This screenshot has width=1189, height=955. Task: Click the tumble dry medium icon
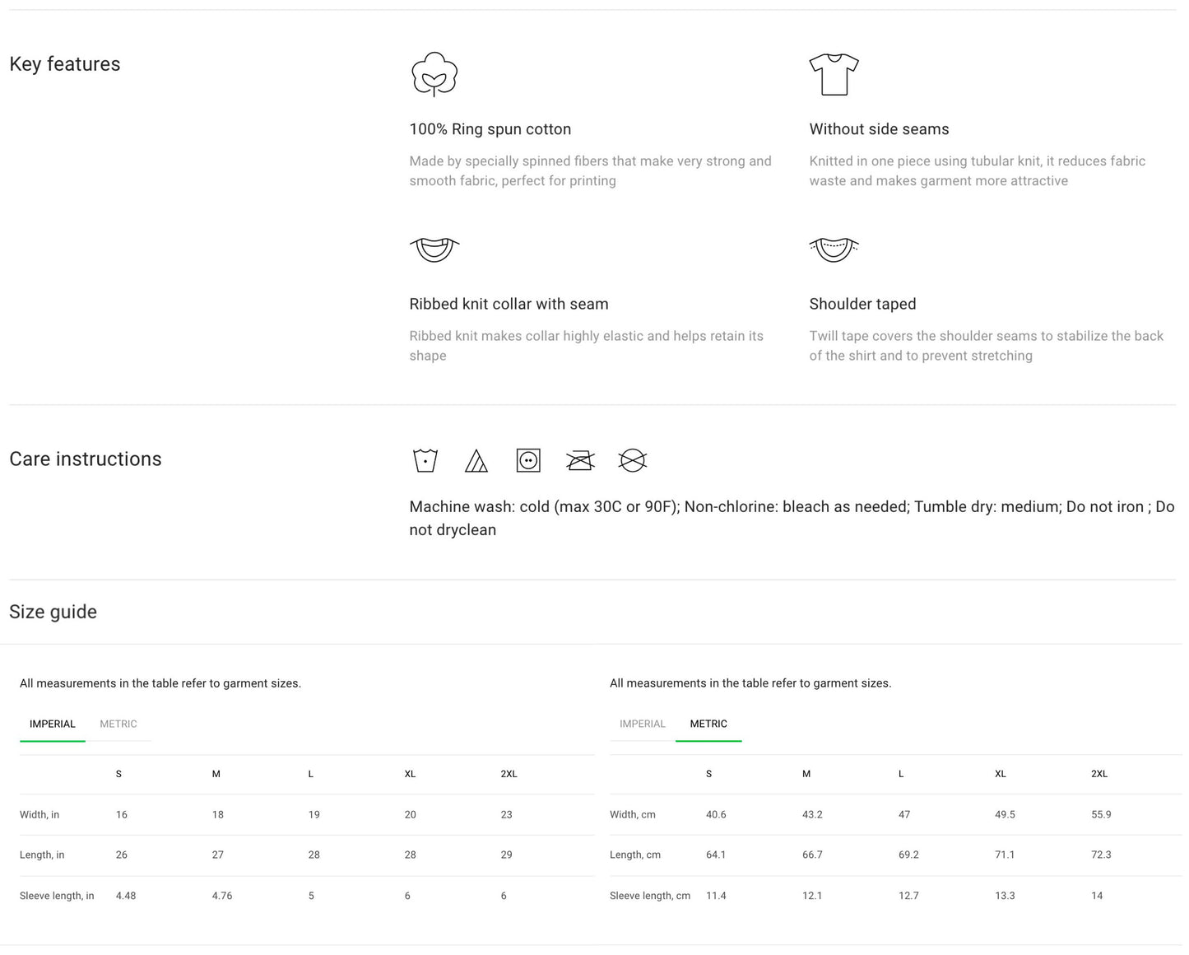528,460
